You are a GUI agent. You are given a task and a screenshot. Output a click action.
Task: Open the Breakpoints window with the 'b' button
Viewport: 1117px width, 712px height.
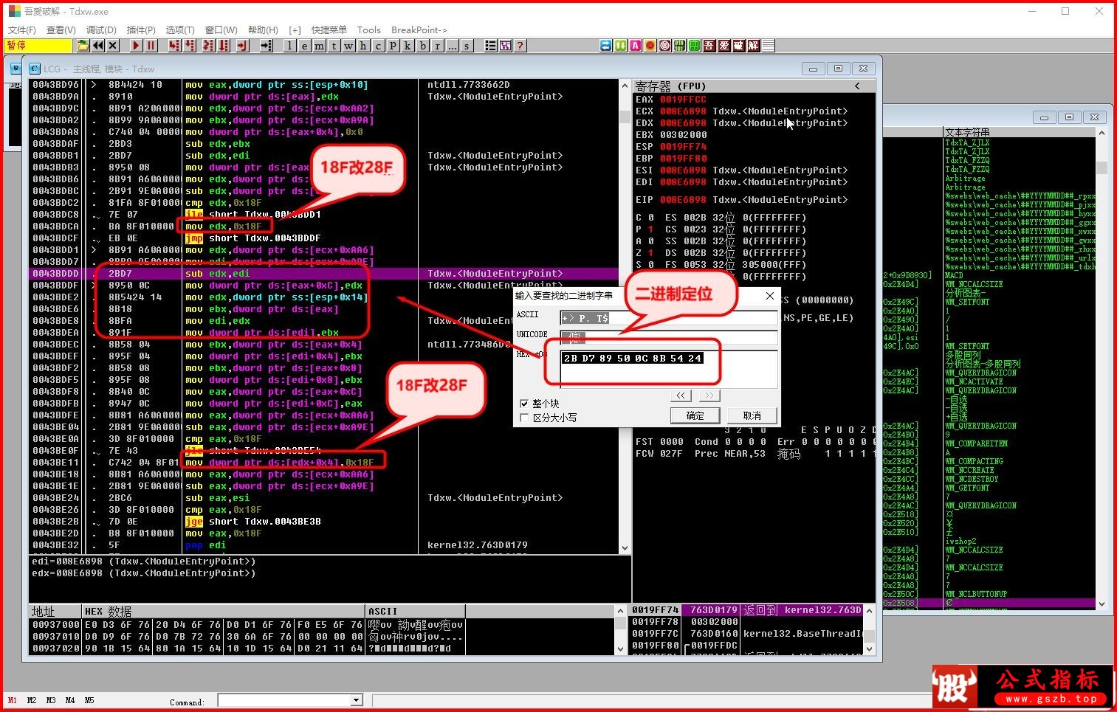(422, 46)
